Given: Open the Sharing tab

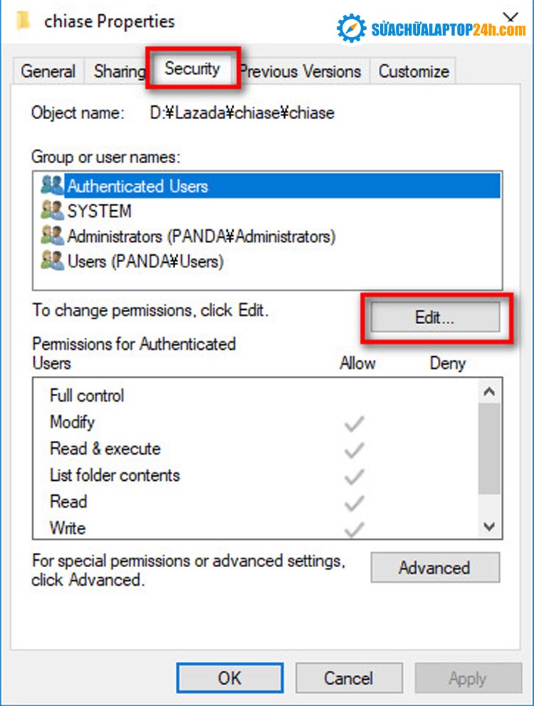Looking at the screenshot, I should (119, 71).
